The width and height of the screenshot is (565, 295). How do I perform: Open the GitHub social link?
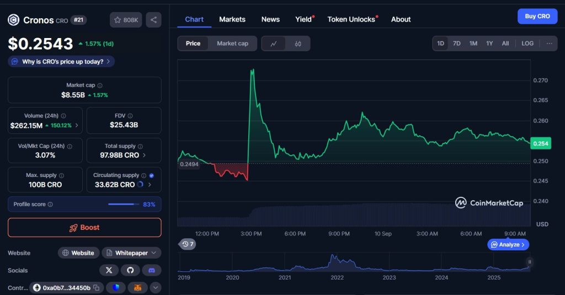point(130,270)
